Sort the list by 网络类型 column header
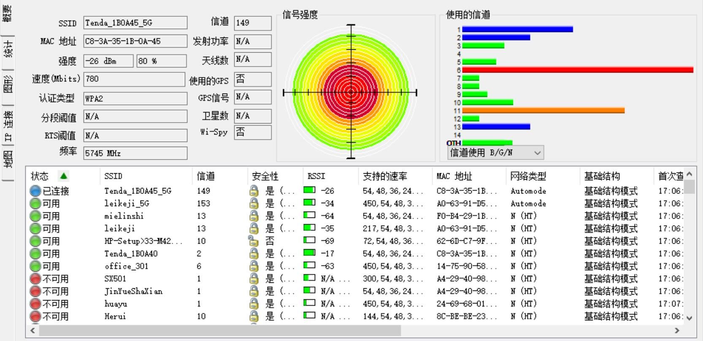Viewport: 703px width, 341px height. 543,176
